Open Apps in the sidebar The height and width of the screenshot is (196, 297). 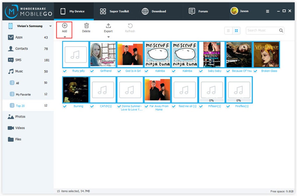[28, 37]
